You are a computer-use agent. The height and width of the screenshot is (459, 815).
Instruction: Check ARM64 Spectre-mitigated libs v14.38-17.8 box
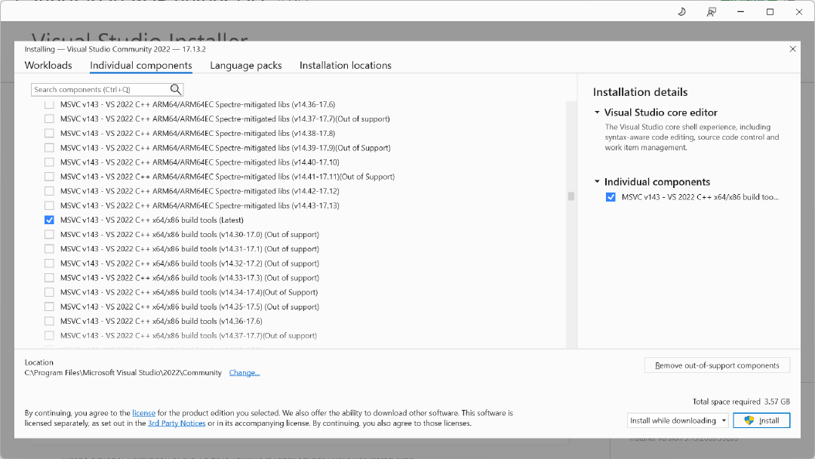[49, 133]
